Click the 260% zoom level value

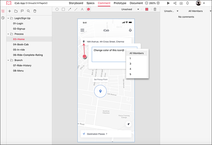pyautogui.click(x=152, y=3)
